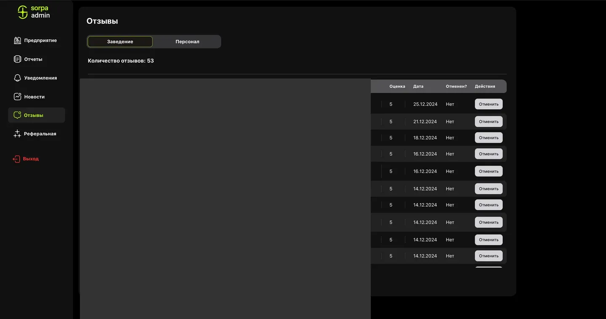
Task: Open Отчеты using its document icon
Action: (x=17, y=59)
